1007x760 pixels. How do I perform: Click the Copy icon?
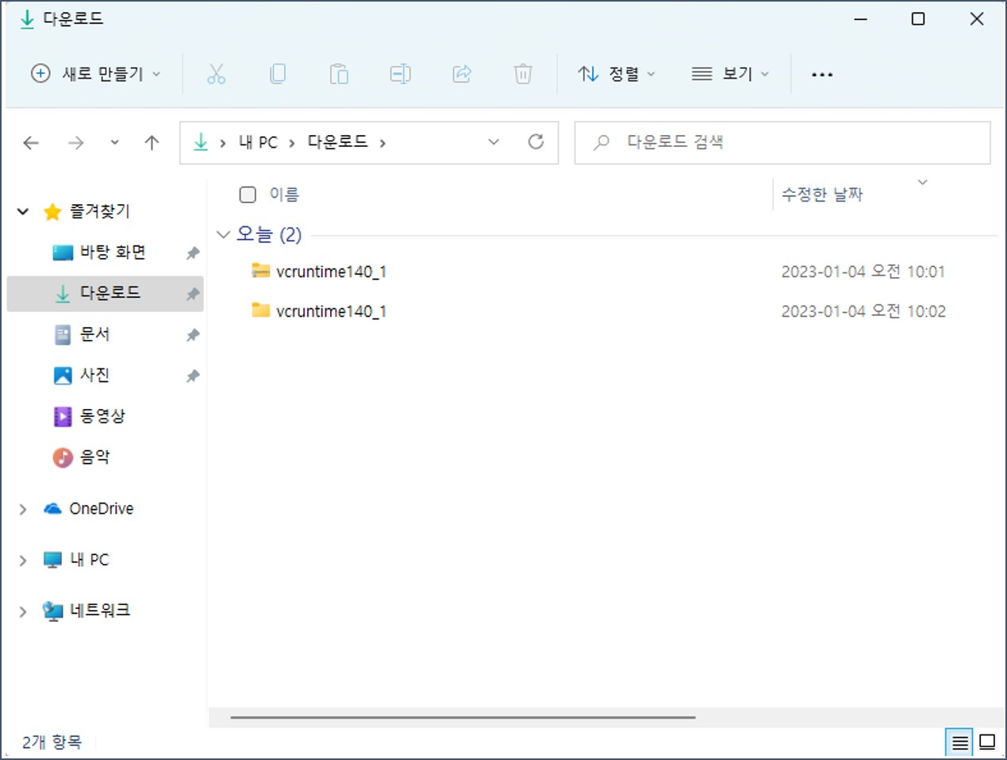point(277,74)
